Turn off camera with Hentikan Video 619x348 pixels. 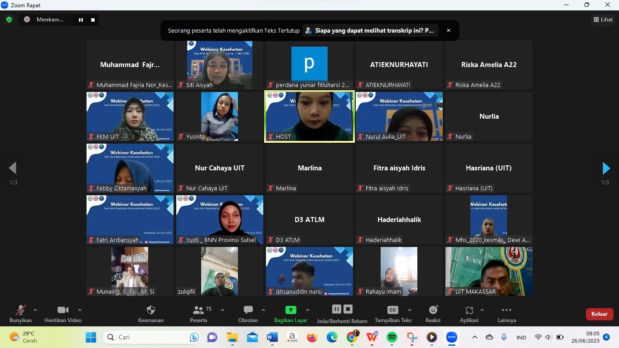(63, 310)
